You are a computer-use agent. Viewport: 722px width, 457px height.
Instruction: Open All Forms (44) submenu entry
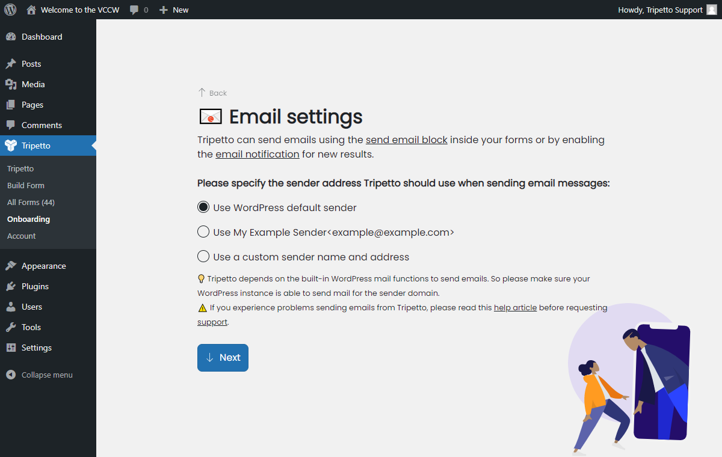(x=31, y=203)
